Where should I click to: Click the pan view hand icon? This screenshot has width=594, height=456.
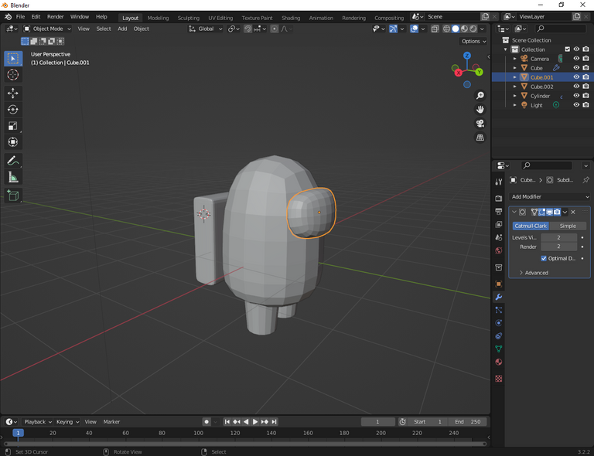[480, 110]
